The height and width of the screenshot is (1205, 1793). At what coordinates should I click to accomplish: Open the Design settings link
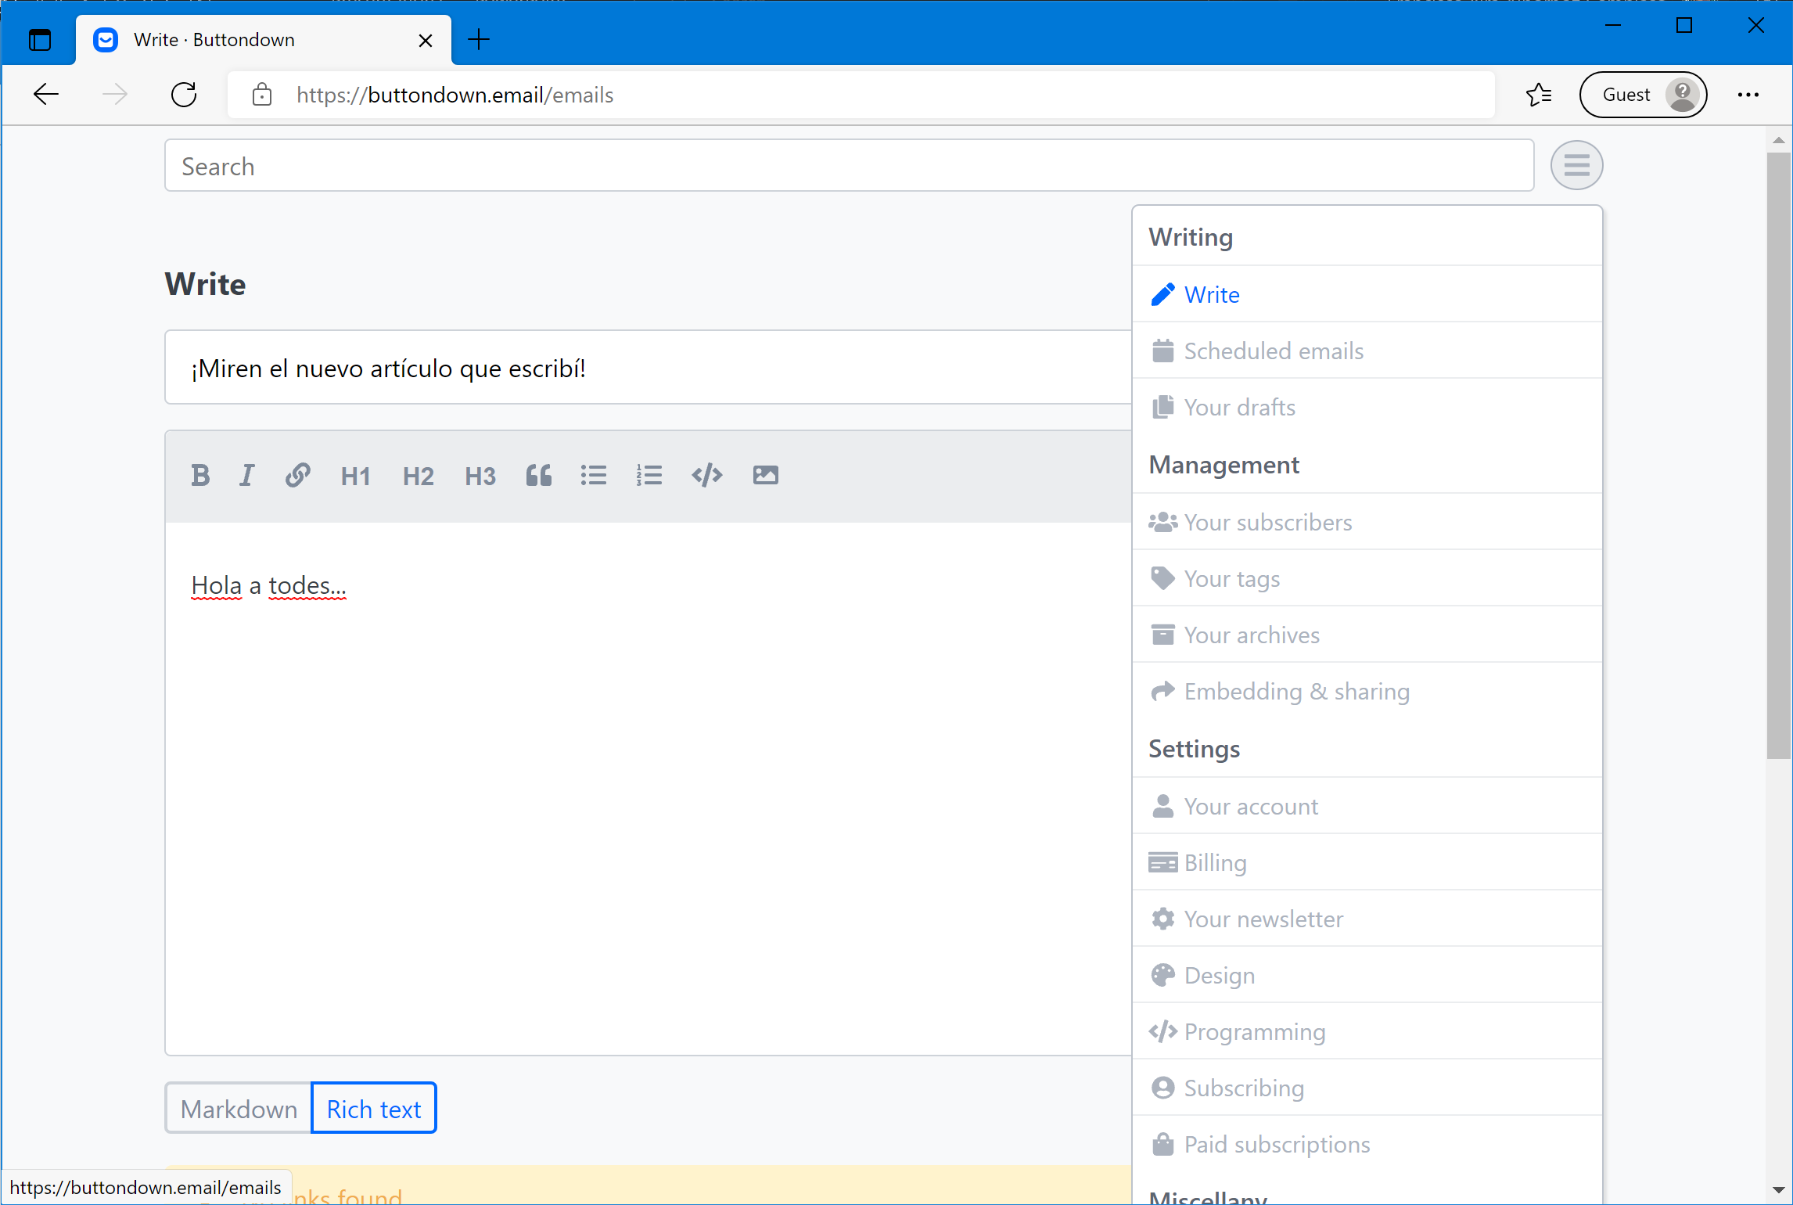[1219, 975]
